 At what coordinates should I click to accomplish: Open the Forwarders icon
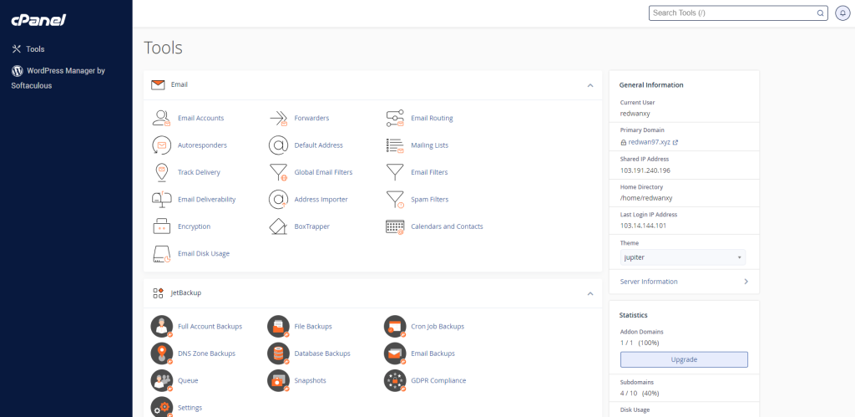[x=278, y=118]
